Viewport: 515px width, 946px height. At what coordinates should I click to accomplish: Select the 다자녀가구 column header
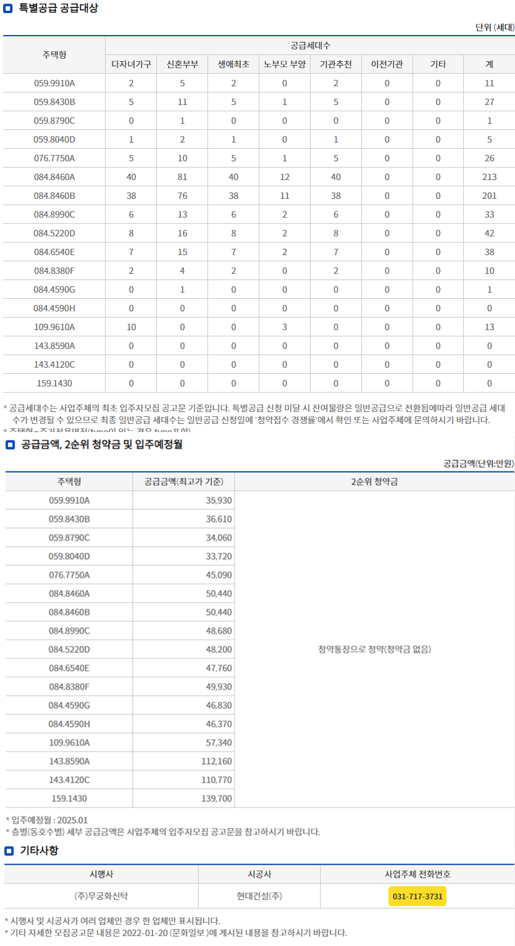click(x=131, y=64)
